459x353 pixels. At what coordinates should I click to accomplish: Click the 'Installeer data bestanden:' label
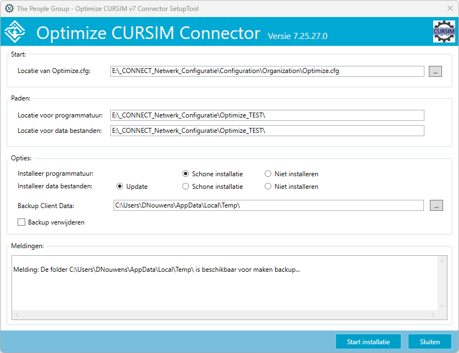click(55, 186)
